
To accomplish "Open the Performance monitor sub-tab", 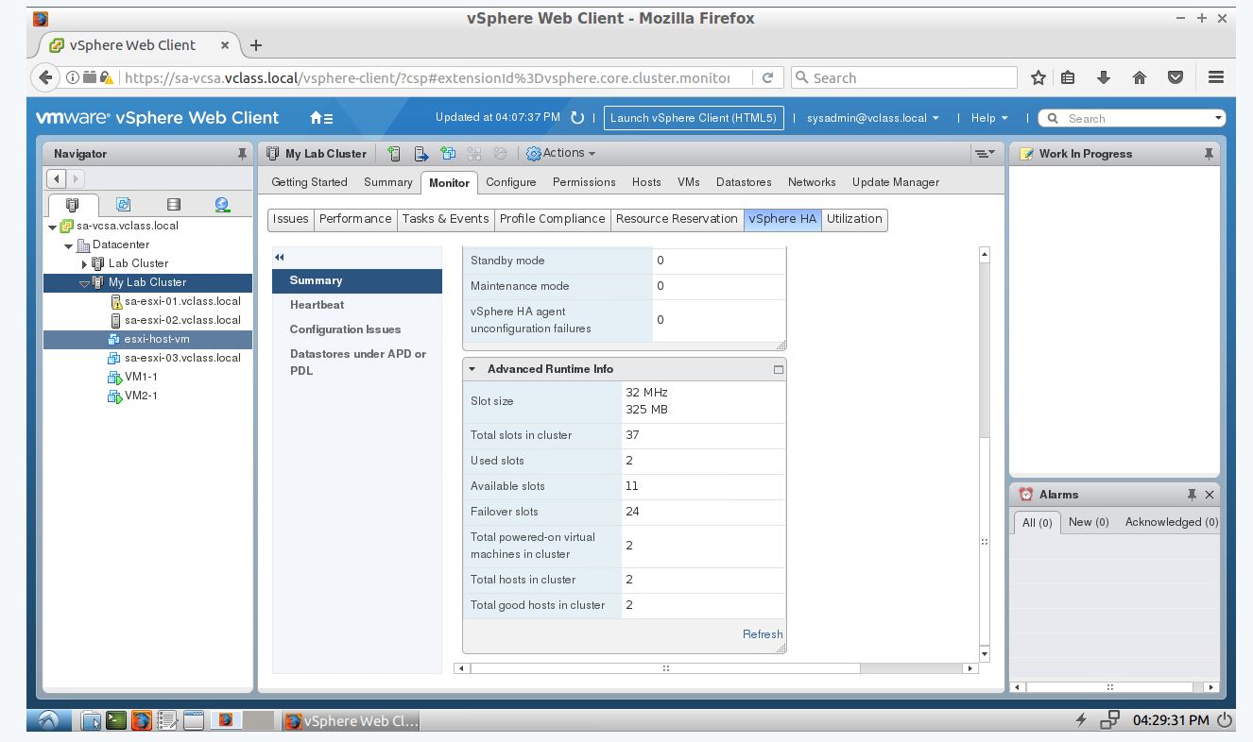I will (354, 219).
